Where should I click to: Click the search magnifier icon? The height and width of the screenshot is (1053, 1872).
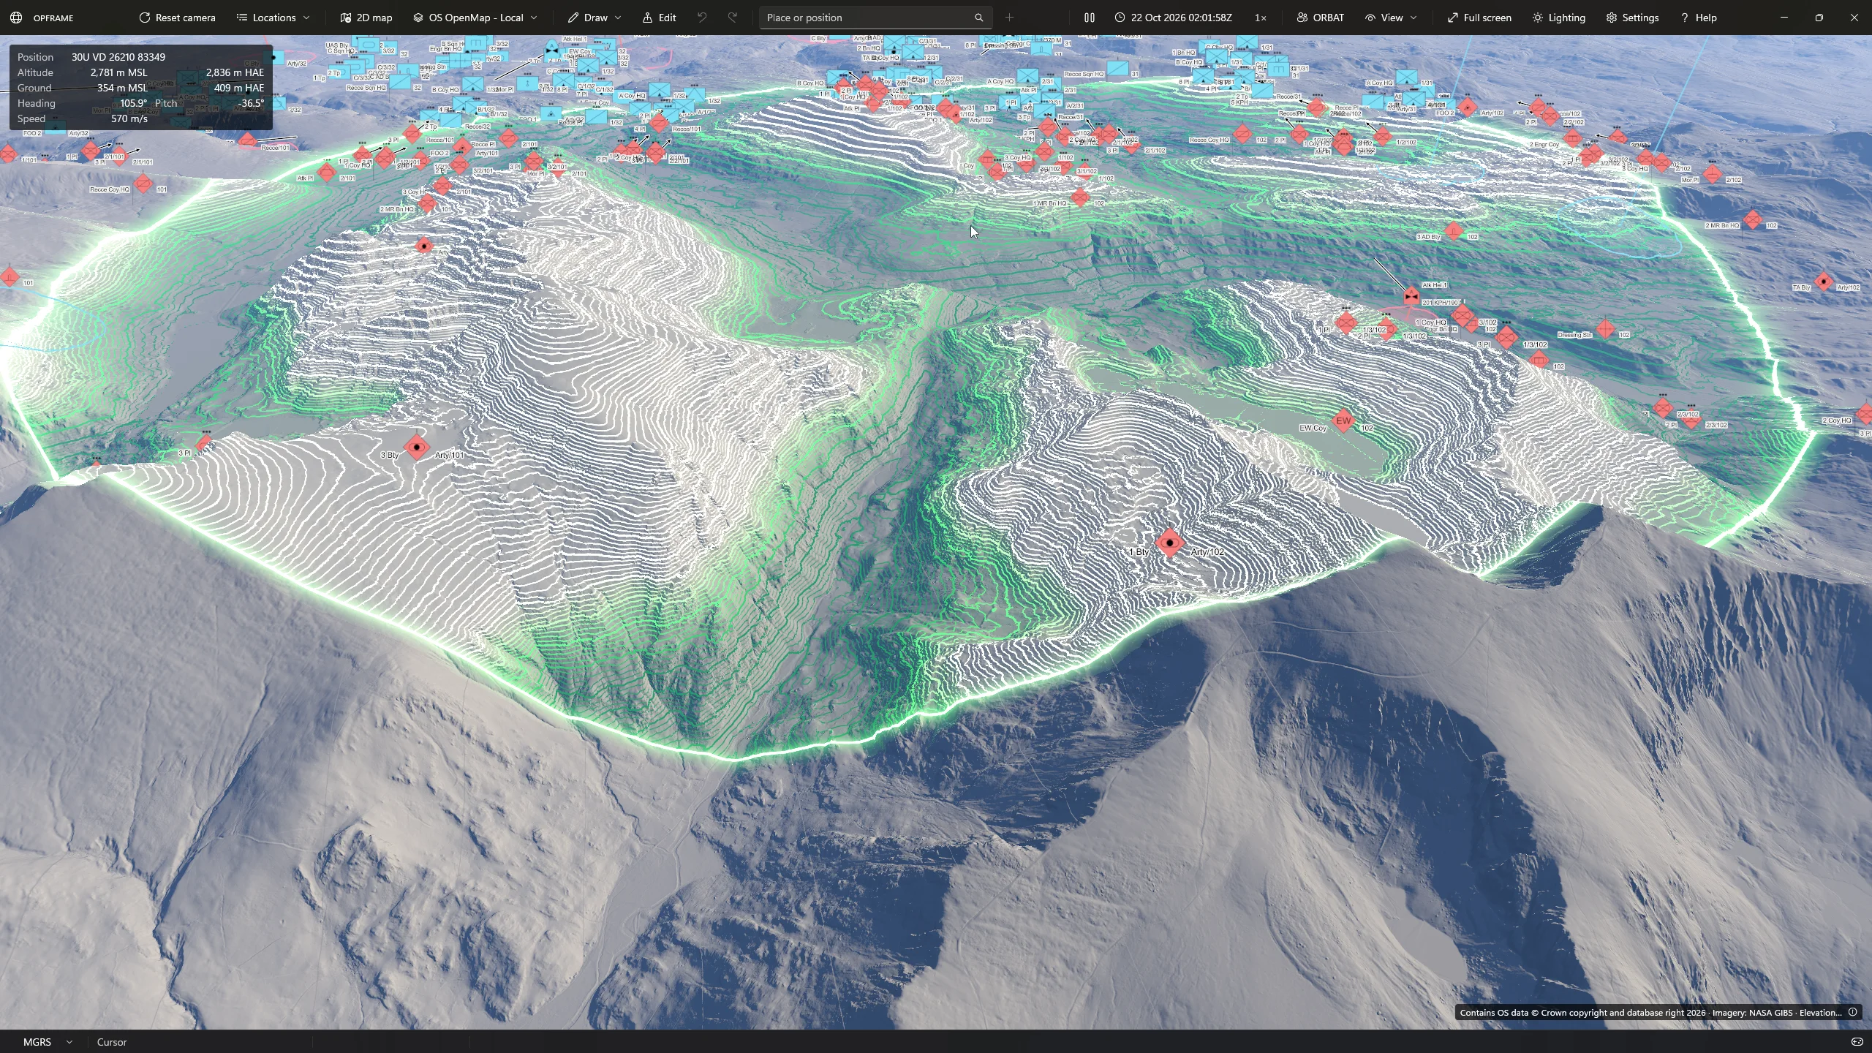coord(979,18)
